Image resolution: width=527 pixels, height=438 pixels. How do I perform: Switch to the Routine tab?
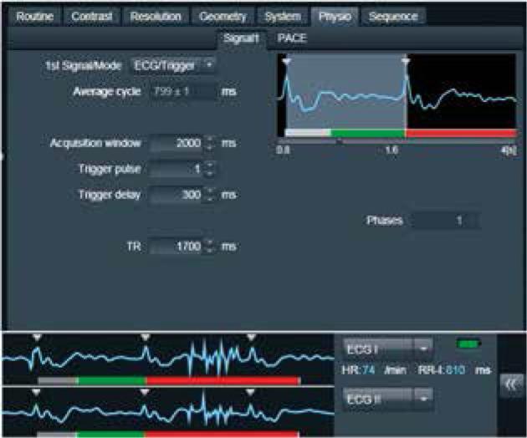click(35, 16)
